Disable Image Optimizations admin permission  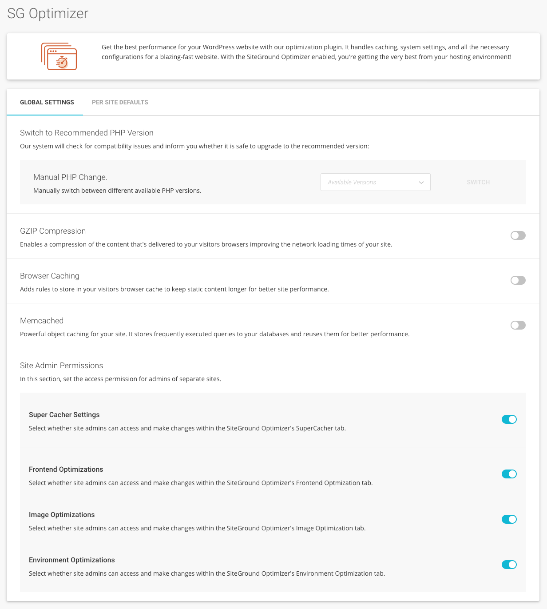tap(509, 519)
